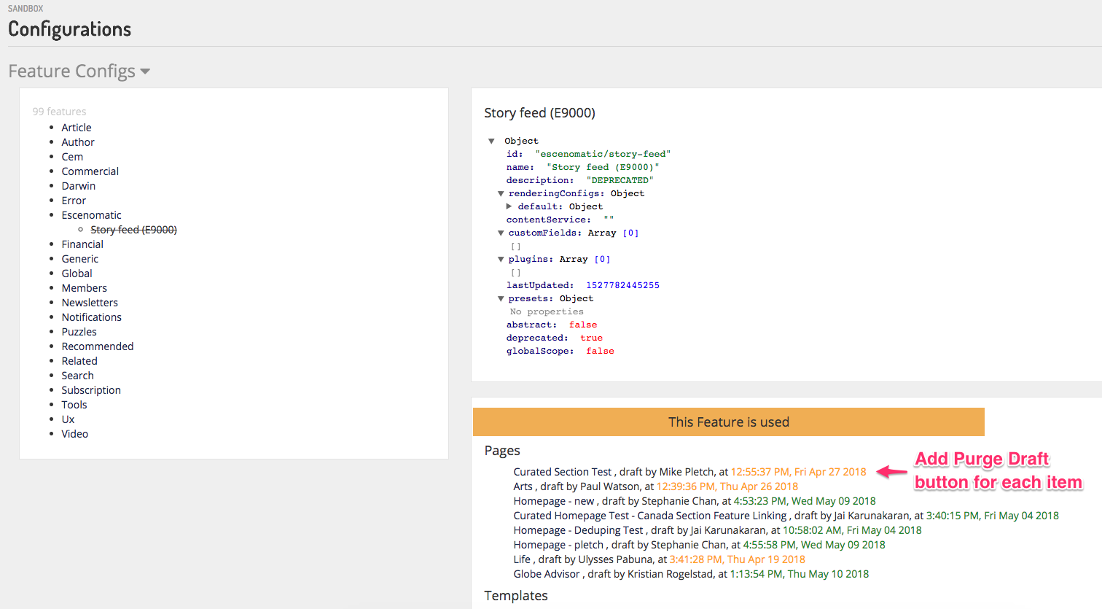Image resolution: width=1102 pixels, height=609 pixels.
Task: Click the abstract value false
Action: (x=583, y=325)
